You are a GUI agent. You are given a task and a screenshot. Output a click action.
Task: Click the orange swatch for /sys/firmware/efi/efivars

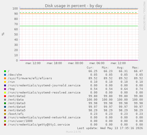[5, 78]
